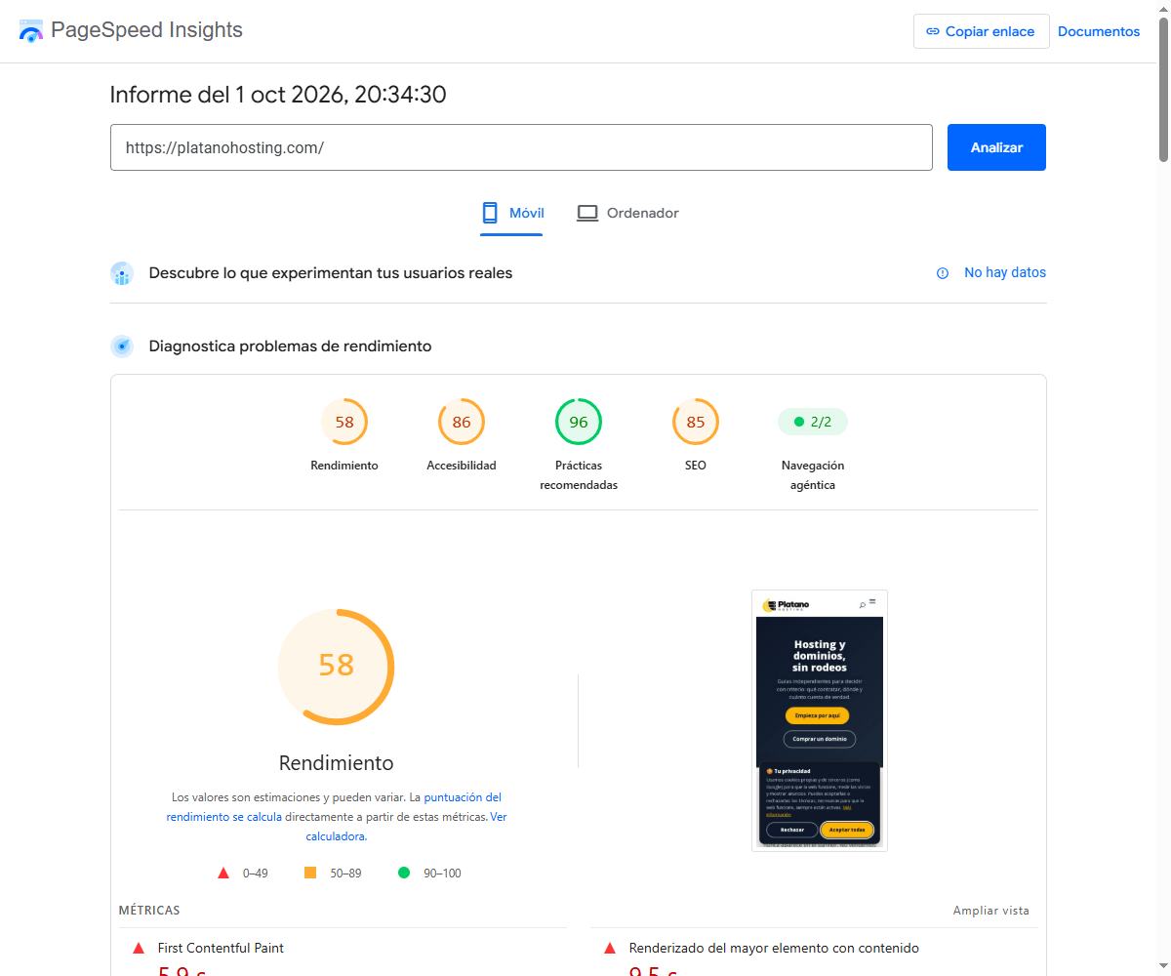Click Descubre lo que experimentan tus usuarios reales
Viewport: 1171px width, 976px height.
click(331, 273)
